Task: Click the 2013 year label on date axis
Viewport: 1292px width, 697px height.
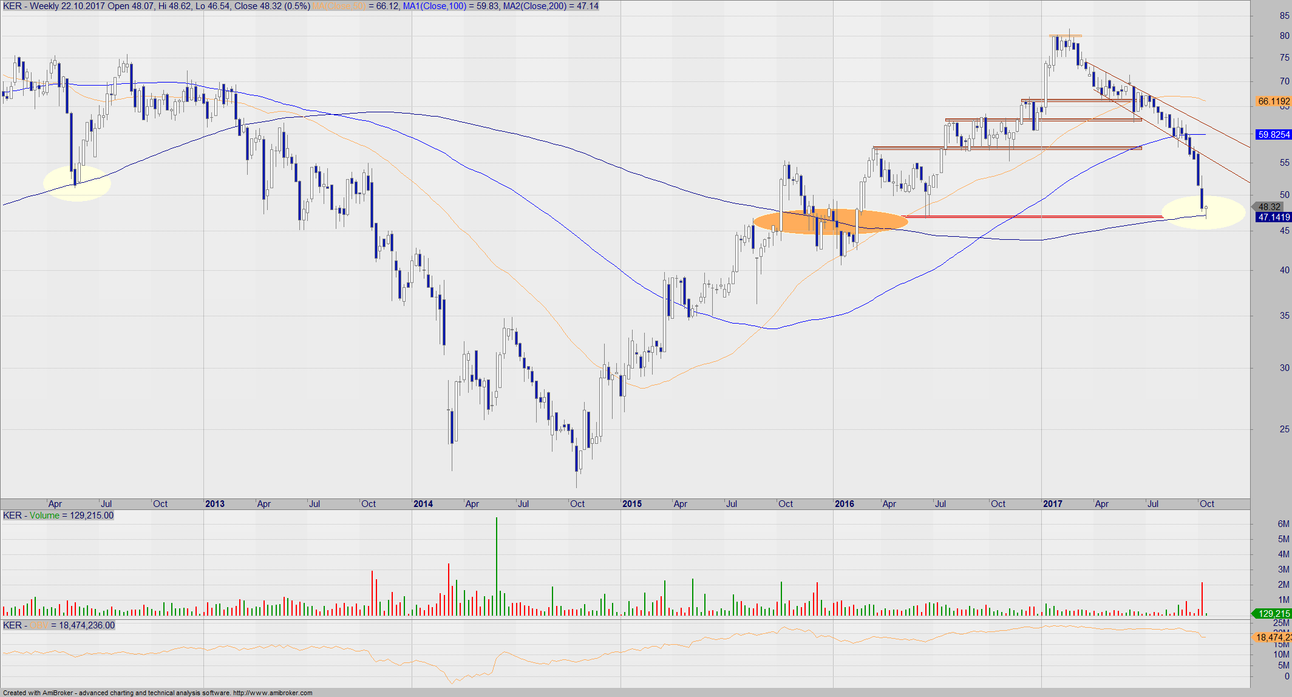Action: point(214,504)
